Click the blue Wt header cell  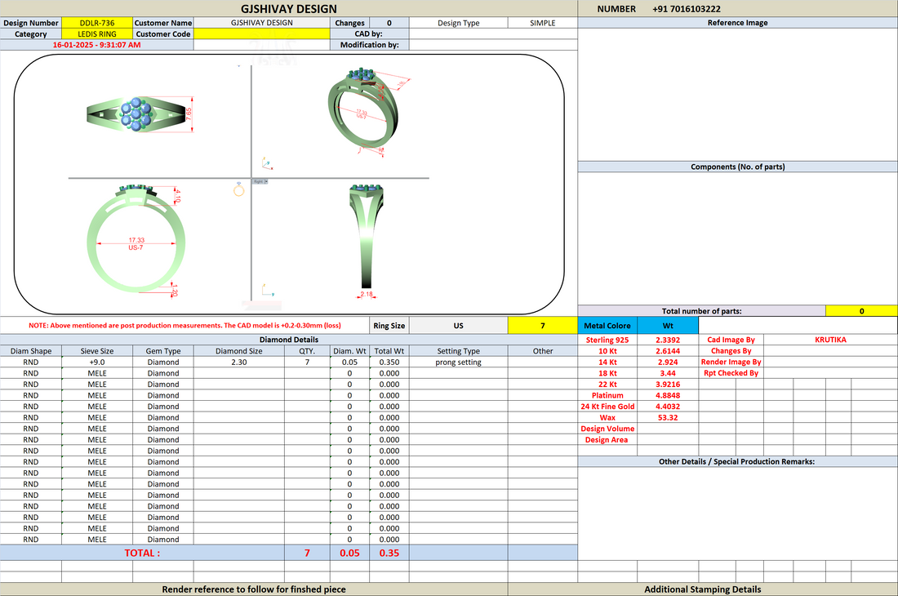[x=668, y=325]
